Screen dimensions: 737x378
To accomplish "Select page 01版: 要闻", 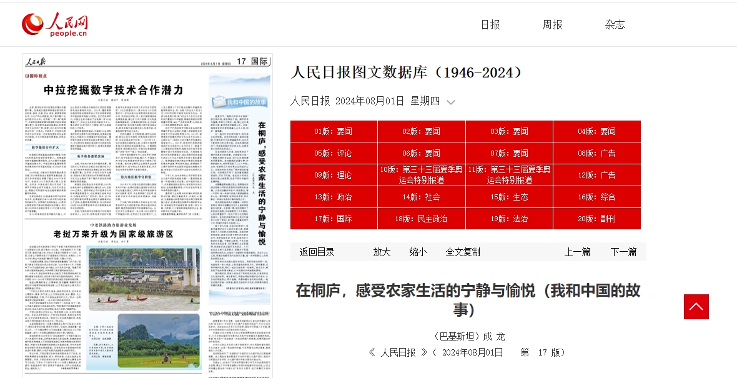I will coord(334,131).
